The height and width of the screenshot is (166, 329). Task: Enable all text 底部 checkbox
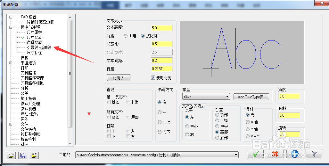point(109,117)
